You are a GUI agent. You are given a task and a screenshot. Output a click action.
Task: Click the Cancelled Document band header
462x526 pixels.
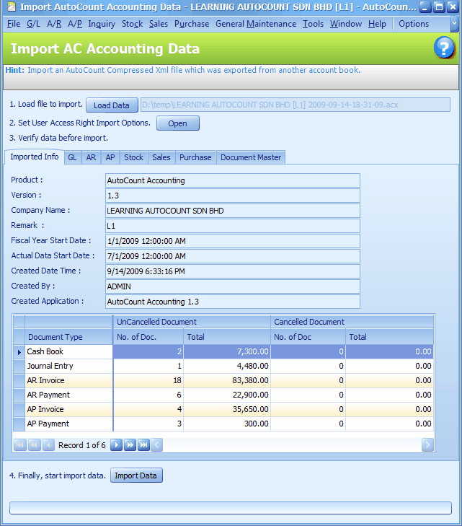(352, 322)
